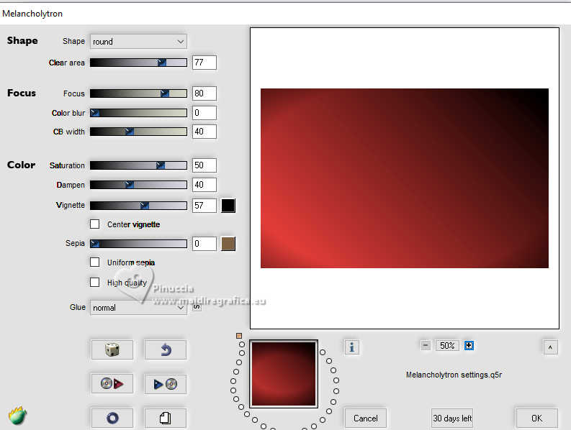571x430 pixels.
Task: Open the info button with letter i
Action: 351,347
